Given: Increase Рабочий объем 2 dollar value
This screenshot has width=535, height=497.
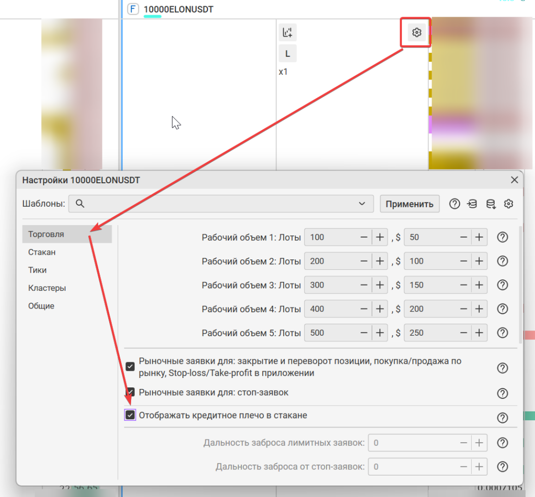Looking at the screenshot, I should 479,261.
